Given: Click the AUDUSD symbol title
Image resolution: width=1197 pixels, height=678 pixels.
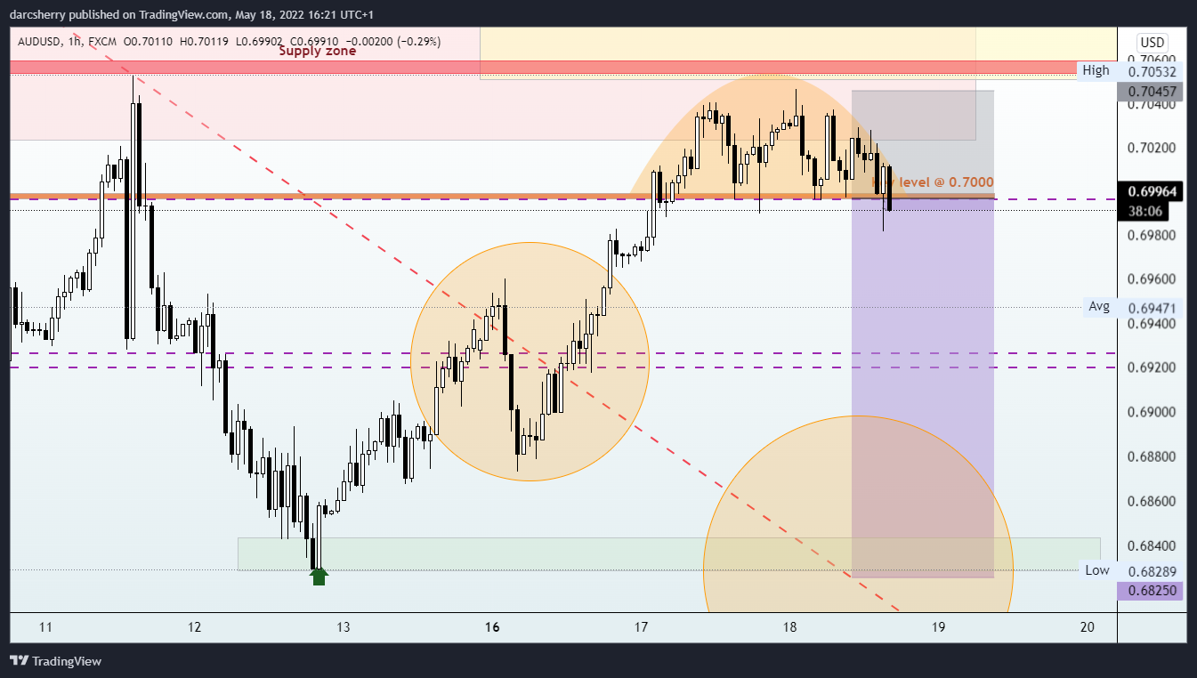Looking at the screenshot, I should click(40, 41).
